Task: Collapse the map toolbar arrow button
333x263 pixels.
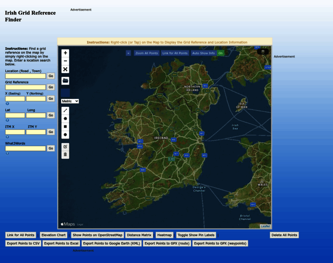Action: [x=128, y=53]
